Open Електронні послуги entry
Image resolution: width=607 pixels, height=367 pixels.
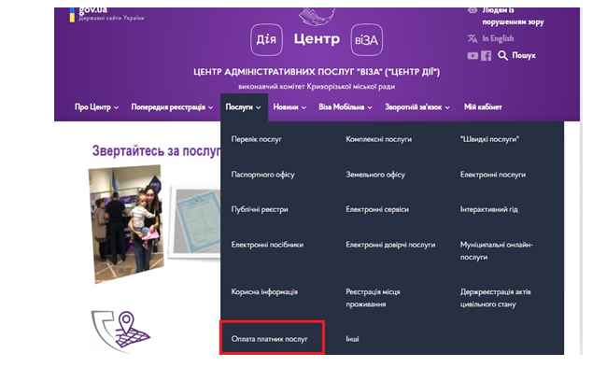[493, 175]
